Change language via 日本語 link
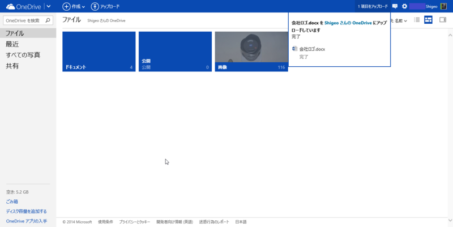Screen dimensions: 453x227 coord(241,222)
